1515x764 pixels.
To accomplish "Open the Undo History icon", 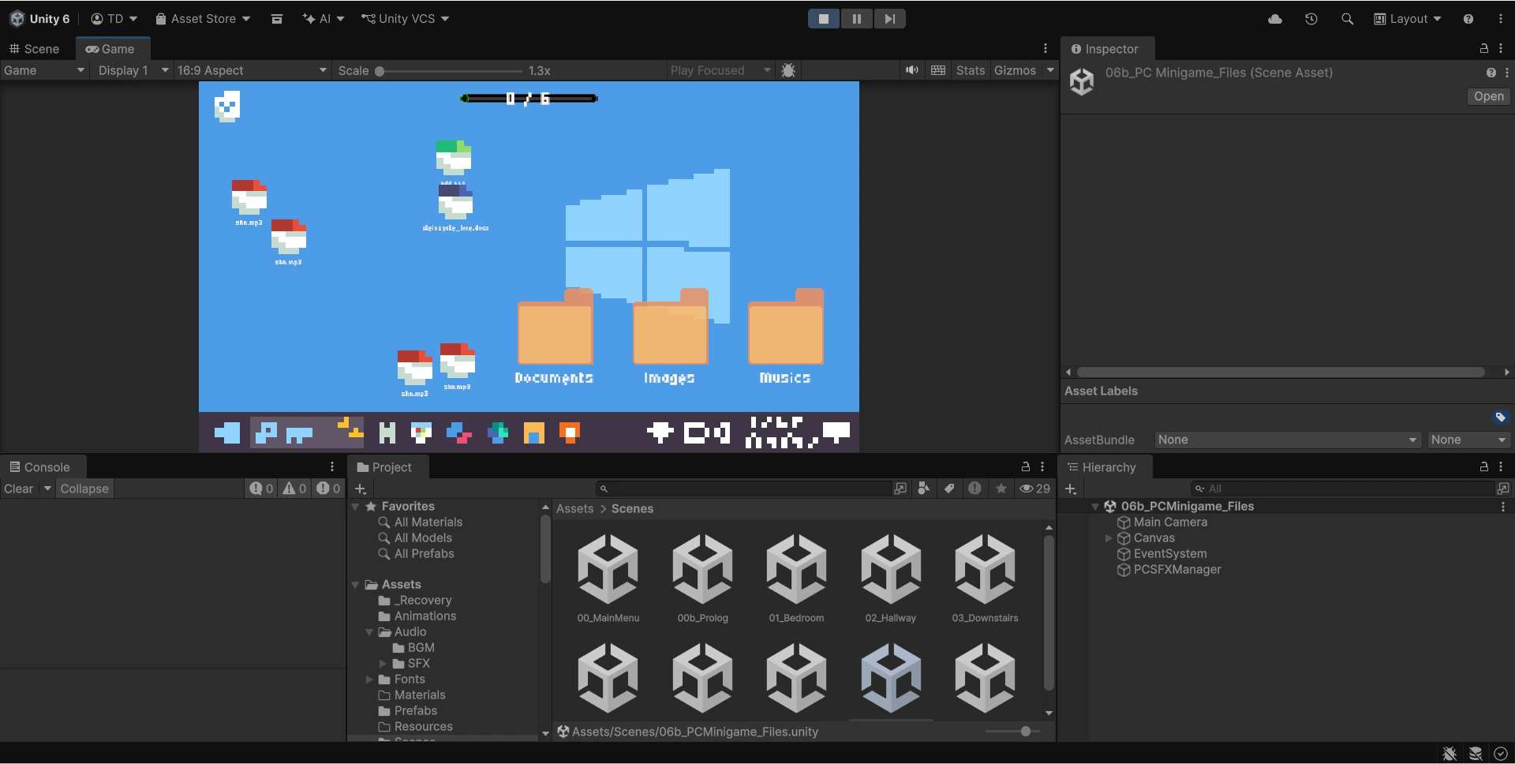I will pyautogui.click(x=1311, y=19).
